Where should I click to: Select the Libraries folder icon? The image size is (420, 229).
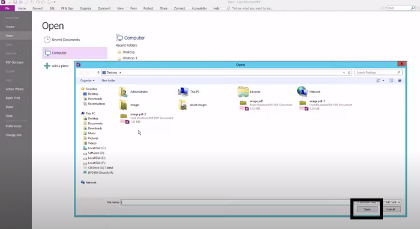[x=243, y=92]
